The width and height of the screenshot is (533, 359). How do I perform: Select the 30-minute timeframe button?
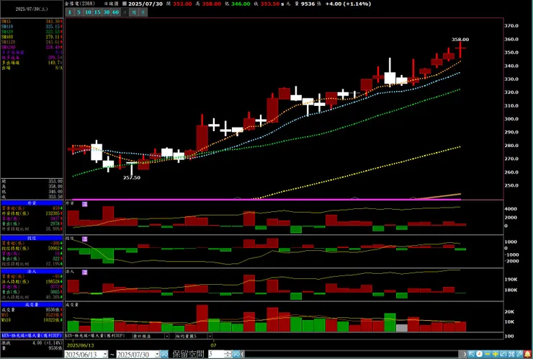pos(107,12)
